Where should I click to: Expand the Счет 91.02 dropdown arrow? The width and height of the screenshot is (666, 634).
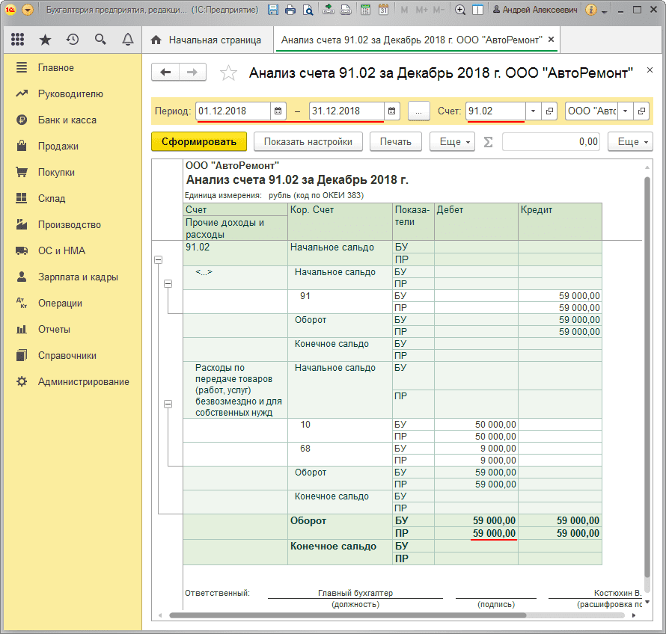pyautogui.click(x=533, y=111)
